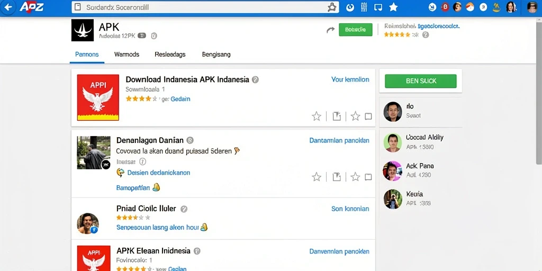Focus the address bar with Soridandx text
Screen dimensions: 542x271
click(x=205, y=7)
